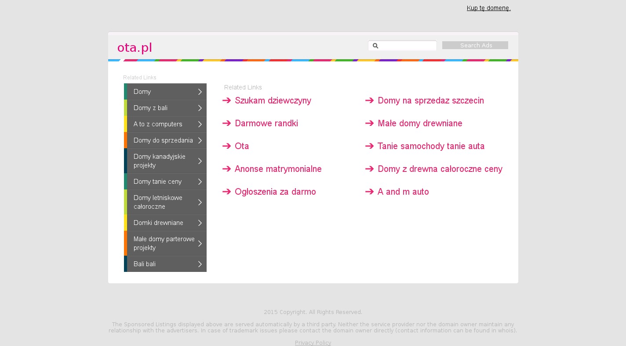Click the arrow icon beside Małe domy drewniane
This screenshot has height=346, width=626.
coord(370,123)
